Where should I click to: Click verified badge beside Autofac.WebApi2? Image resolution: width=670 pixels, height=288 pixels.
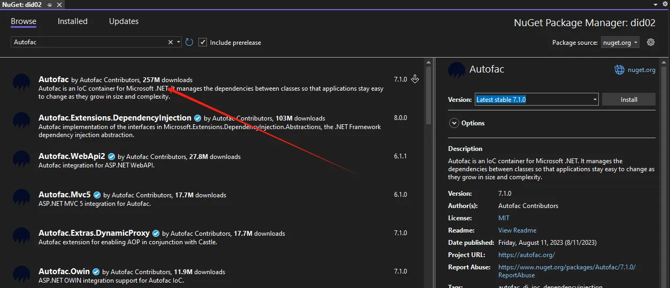[111, 156]
